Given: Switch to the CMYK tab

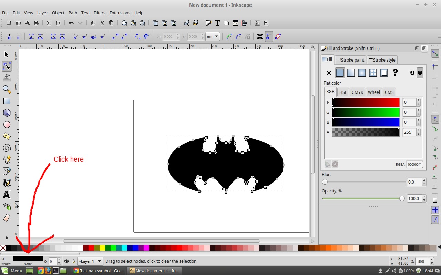Looking at the screenshot, I should (357, 92).
